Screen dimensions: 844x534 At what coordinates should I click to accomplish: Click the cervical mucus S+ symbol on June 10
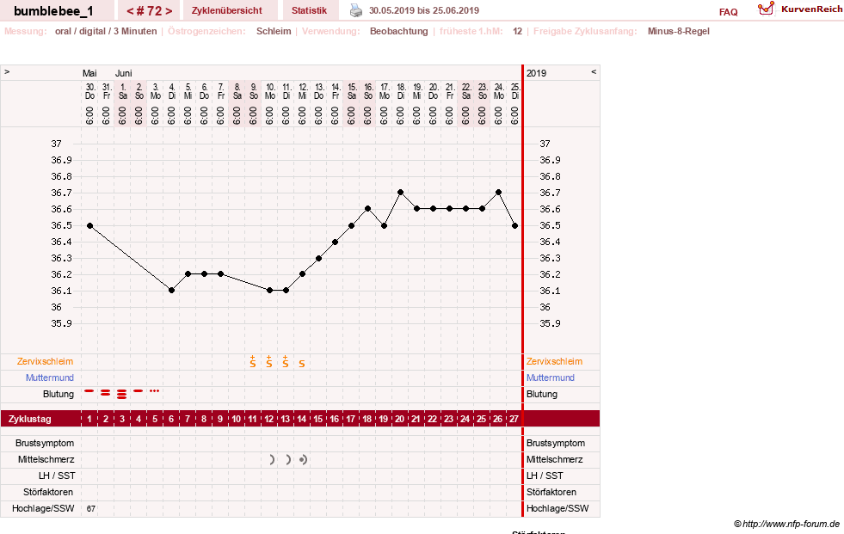click(x=269, y=361)
